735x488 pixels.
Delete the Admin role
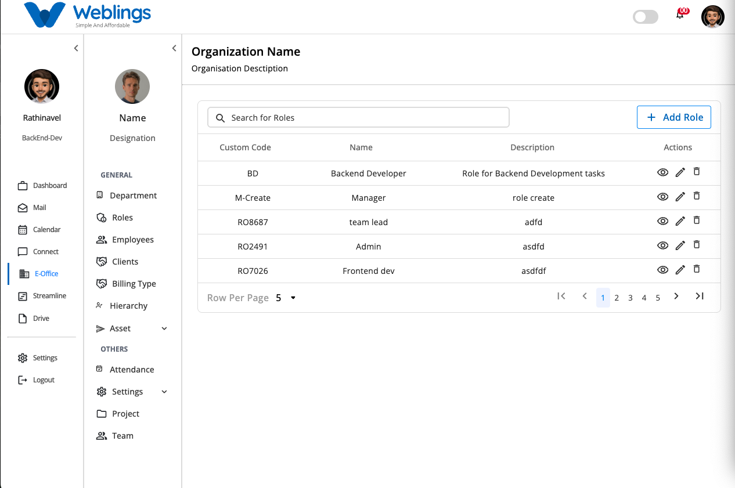(697, 245)
